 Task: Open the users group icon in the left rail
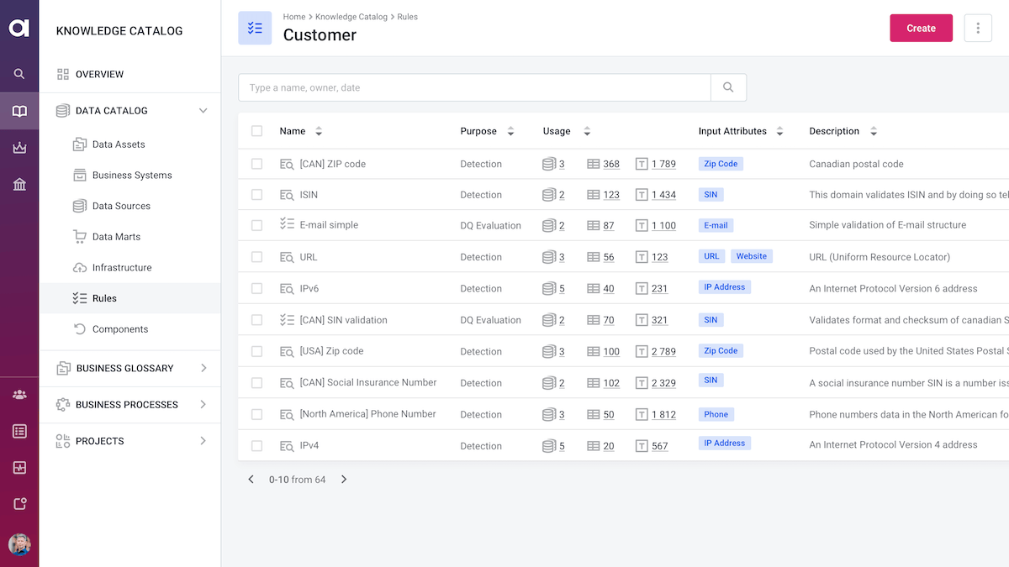point(19,394)
